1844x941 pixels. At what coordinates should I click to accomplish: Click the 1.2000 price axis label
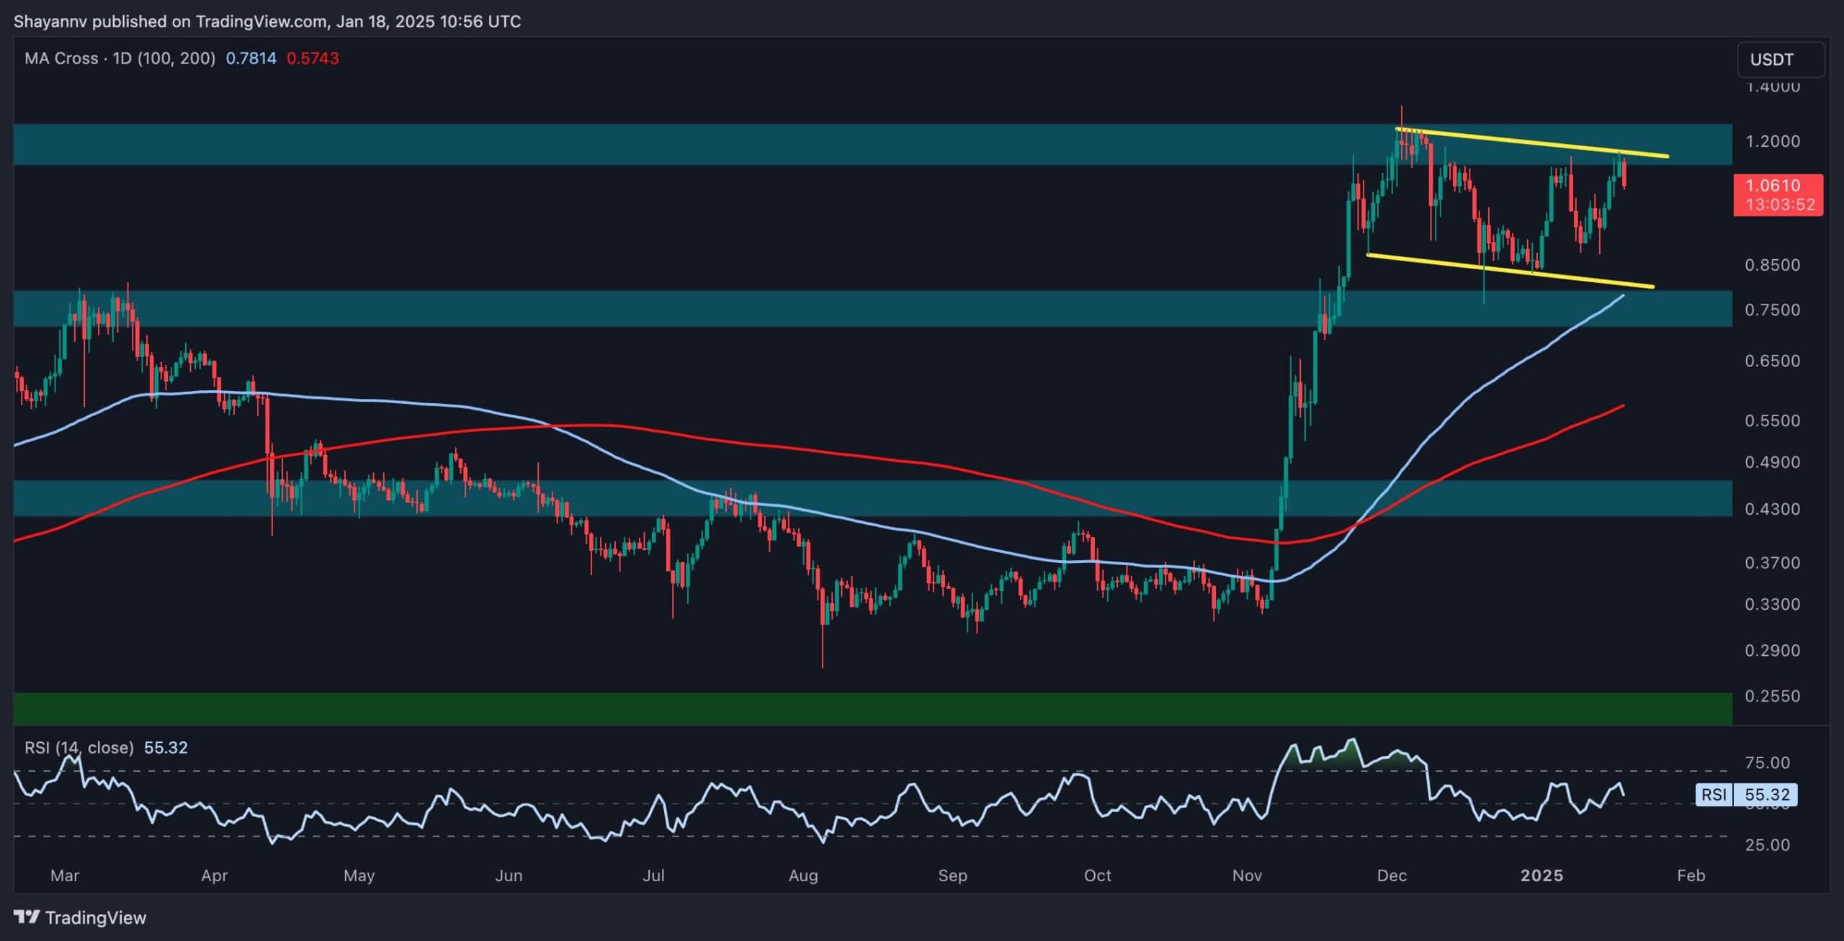click(1772, 141)
